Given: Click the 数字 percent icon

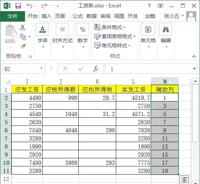Looking at the screenshot, I should point(82,29).
